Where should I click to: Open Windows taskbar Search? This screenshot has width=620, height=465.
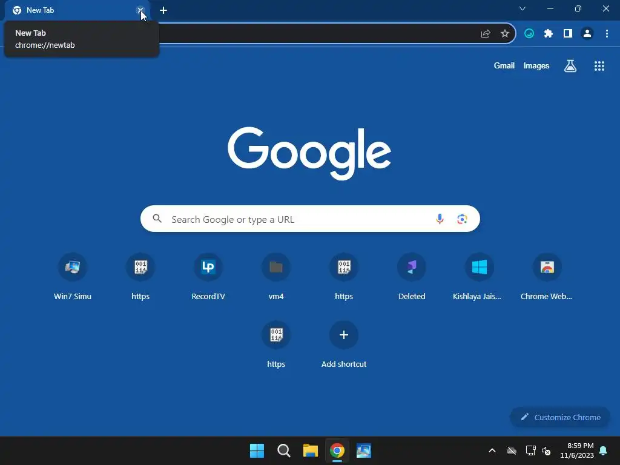pyautogui.click(x=283, y=450)
